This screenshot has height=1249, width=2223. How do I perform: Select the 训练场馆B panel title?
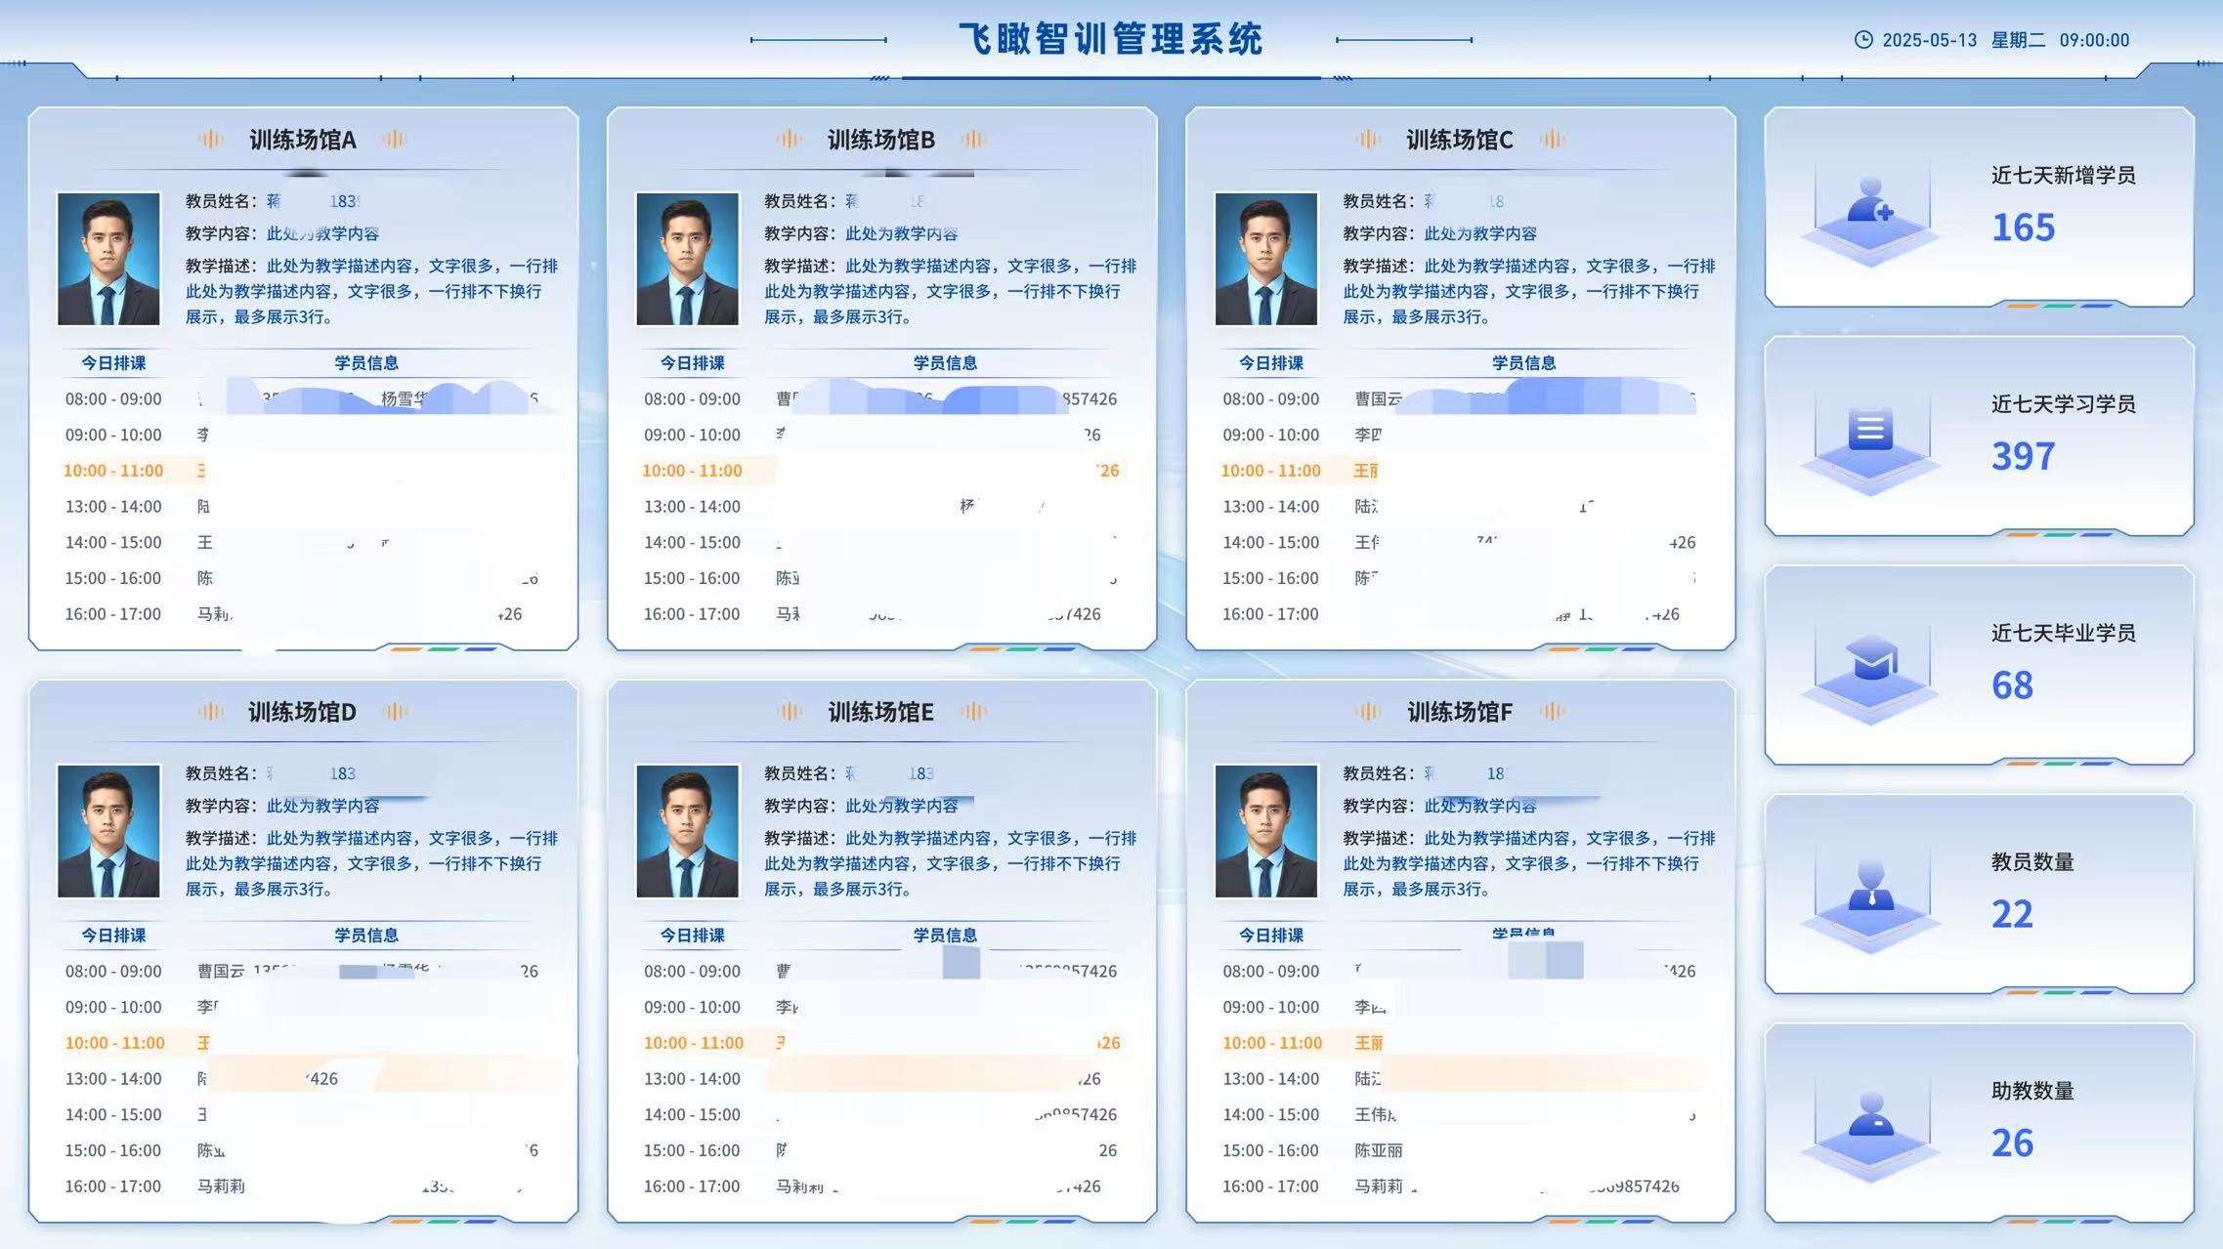(x=880, y=140)
